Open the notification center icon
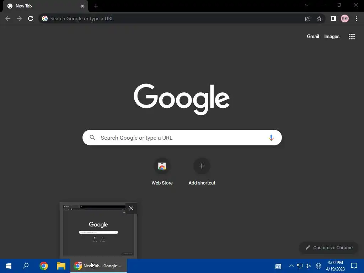The image size is (364, 273). [354, 266]
